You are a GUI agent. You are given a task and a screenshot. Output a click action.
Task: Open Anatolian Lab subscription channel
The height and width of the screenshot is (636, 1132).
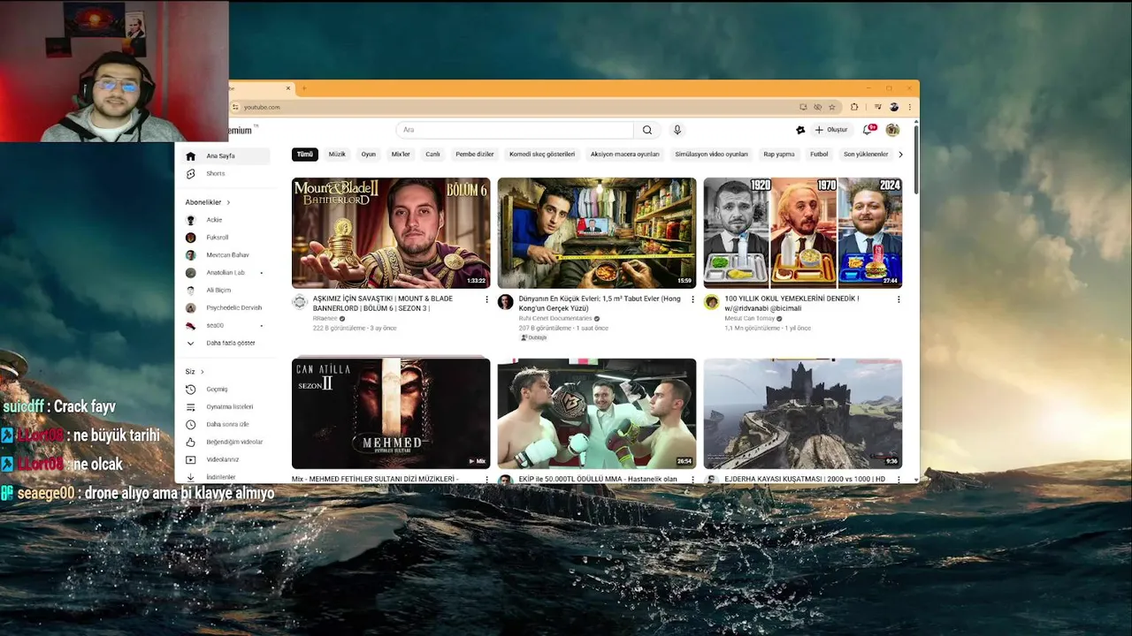coord(226,273)
